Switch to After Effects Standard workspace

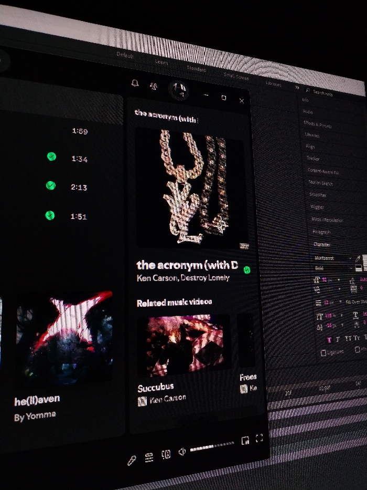[x=196, y=69]
